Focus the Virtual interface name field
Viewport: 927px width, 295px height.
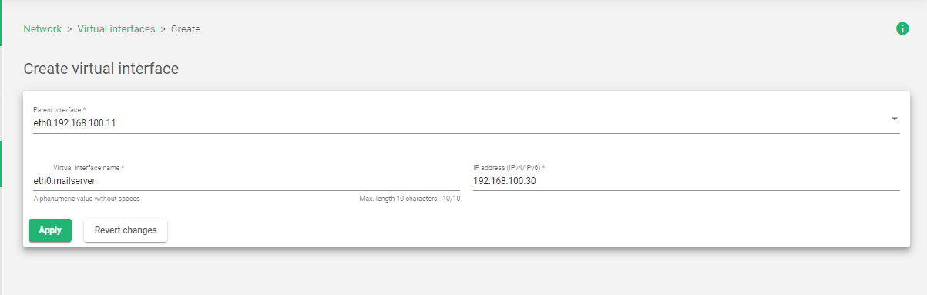point(247,181)
